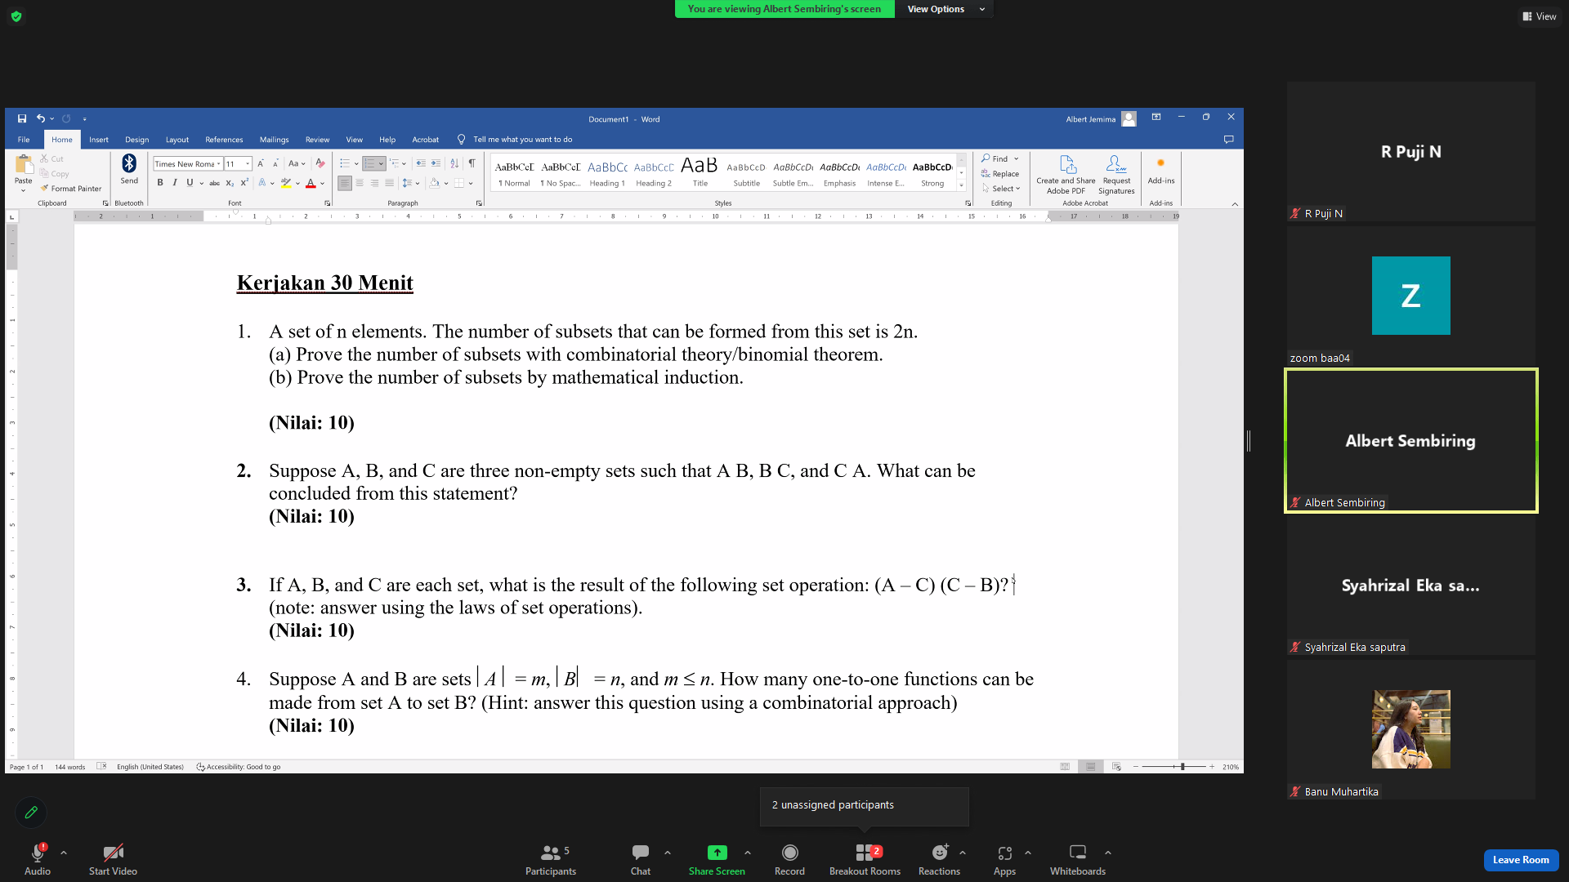Switch to the References tab
1569x882 pixels.
coord(224,140)
